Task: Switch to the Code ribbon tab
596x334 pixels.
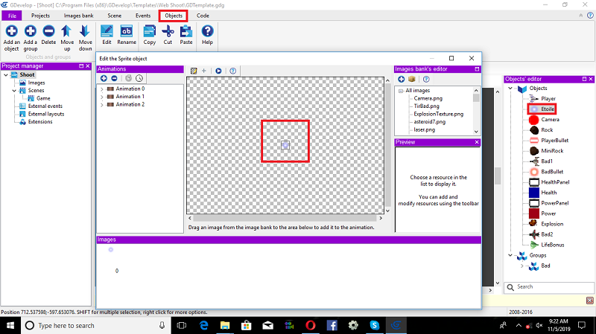Action: 203,16
